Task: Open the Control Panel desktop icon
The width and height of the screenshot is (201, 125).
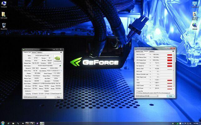Action: point(195,4)
